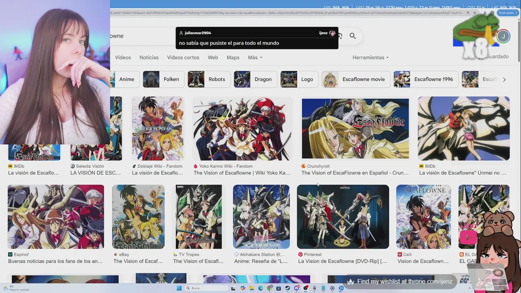Screen dimensions: 521x293
Task: Select the Escaflowne 1996 filter chip
Action: tap(426, 79)
